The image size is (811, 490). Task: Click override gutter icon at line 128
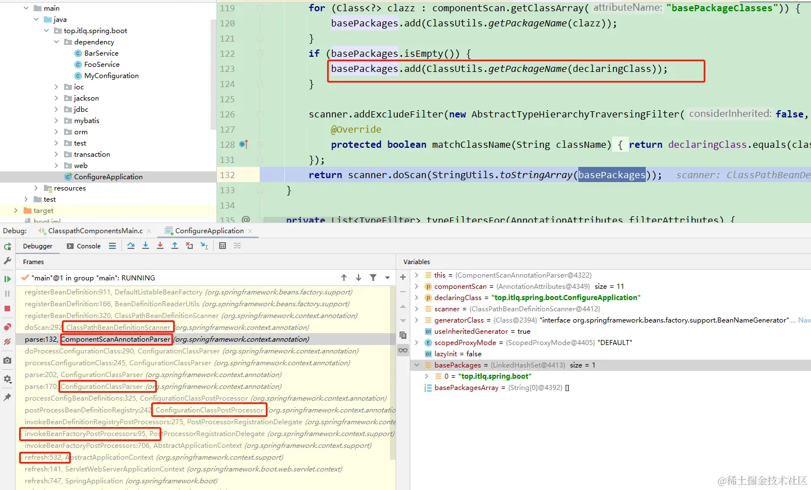coord(243,144)
